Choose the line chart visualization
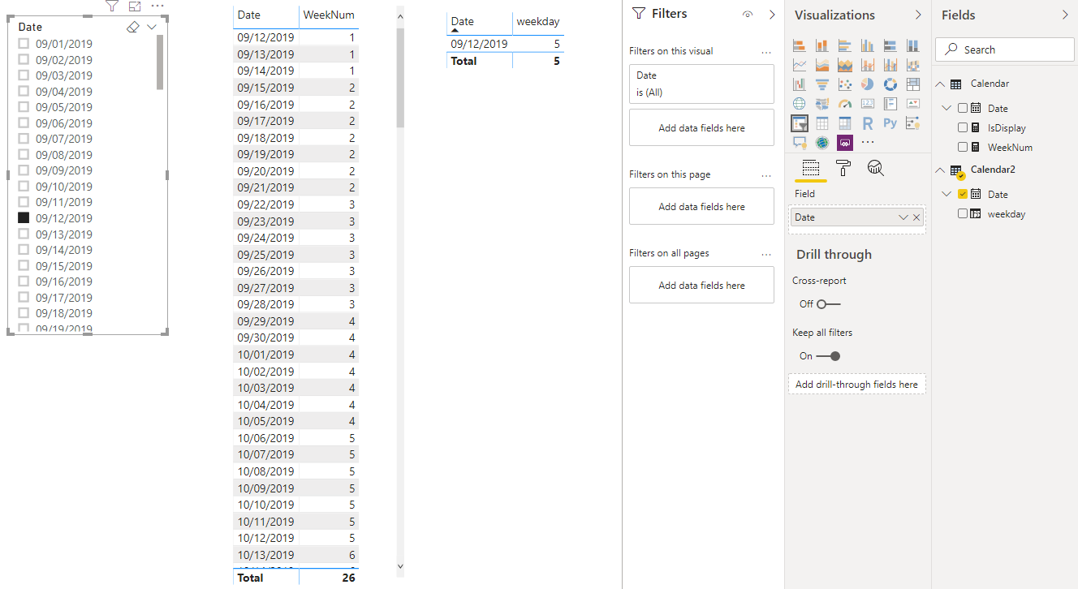1078x589 pixels. pyautogui.click(x=800, y=65)
